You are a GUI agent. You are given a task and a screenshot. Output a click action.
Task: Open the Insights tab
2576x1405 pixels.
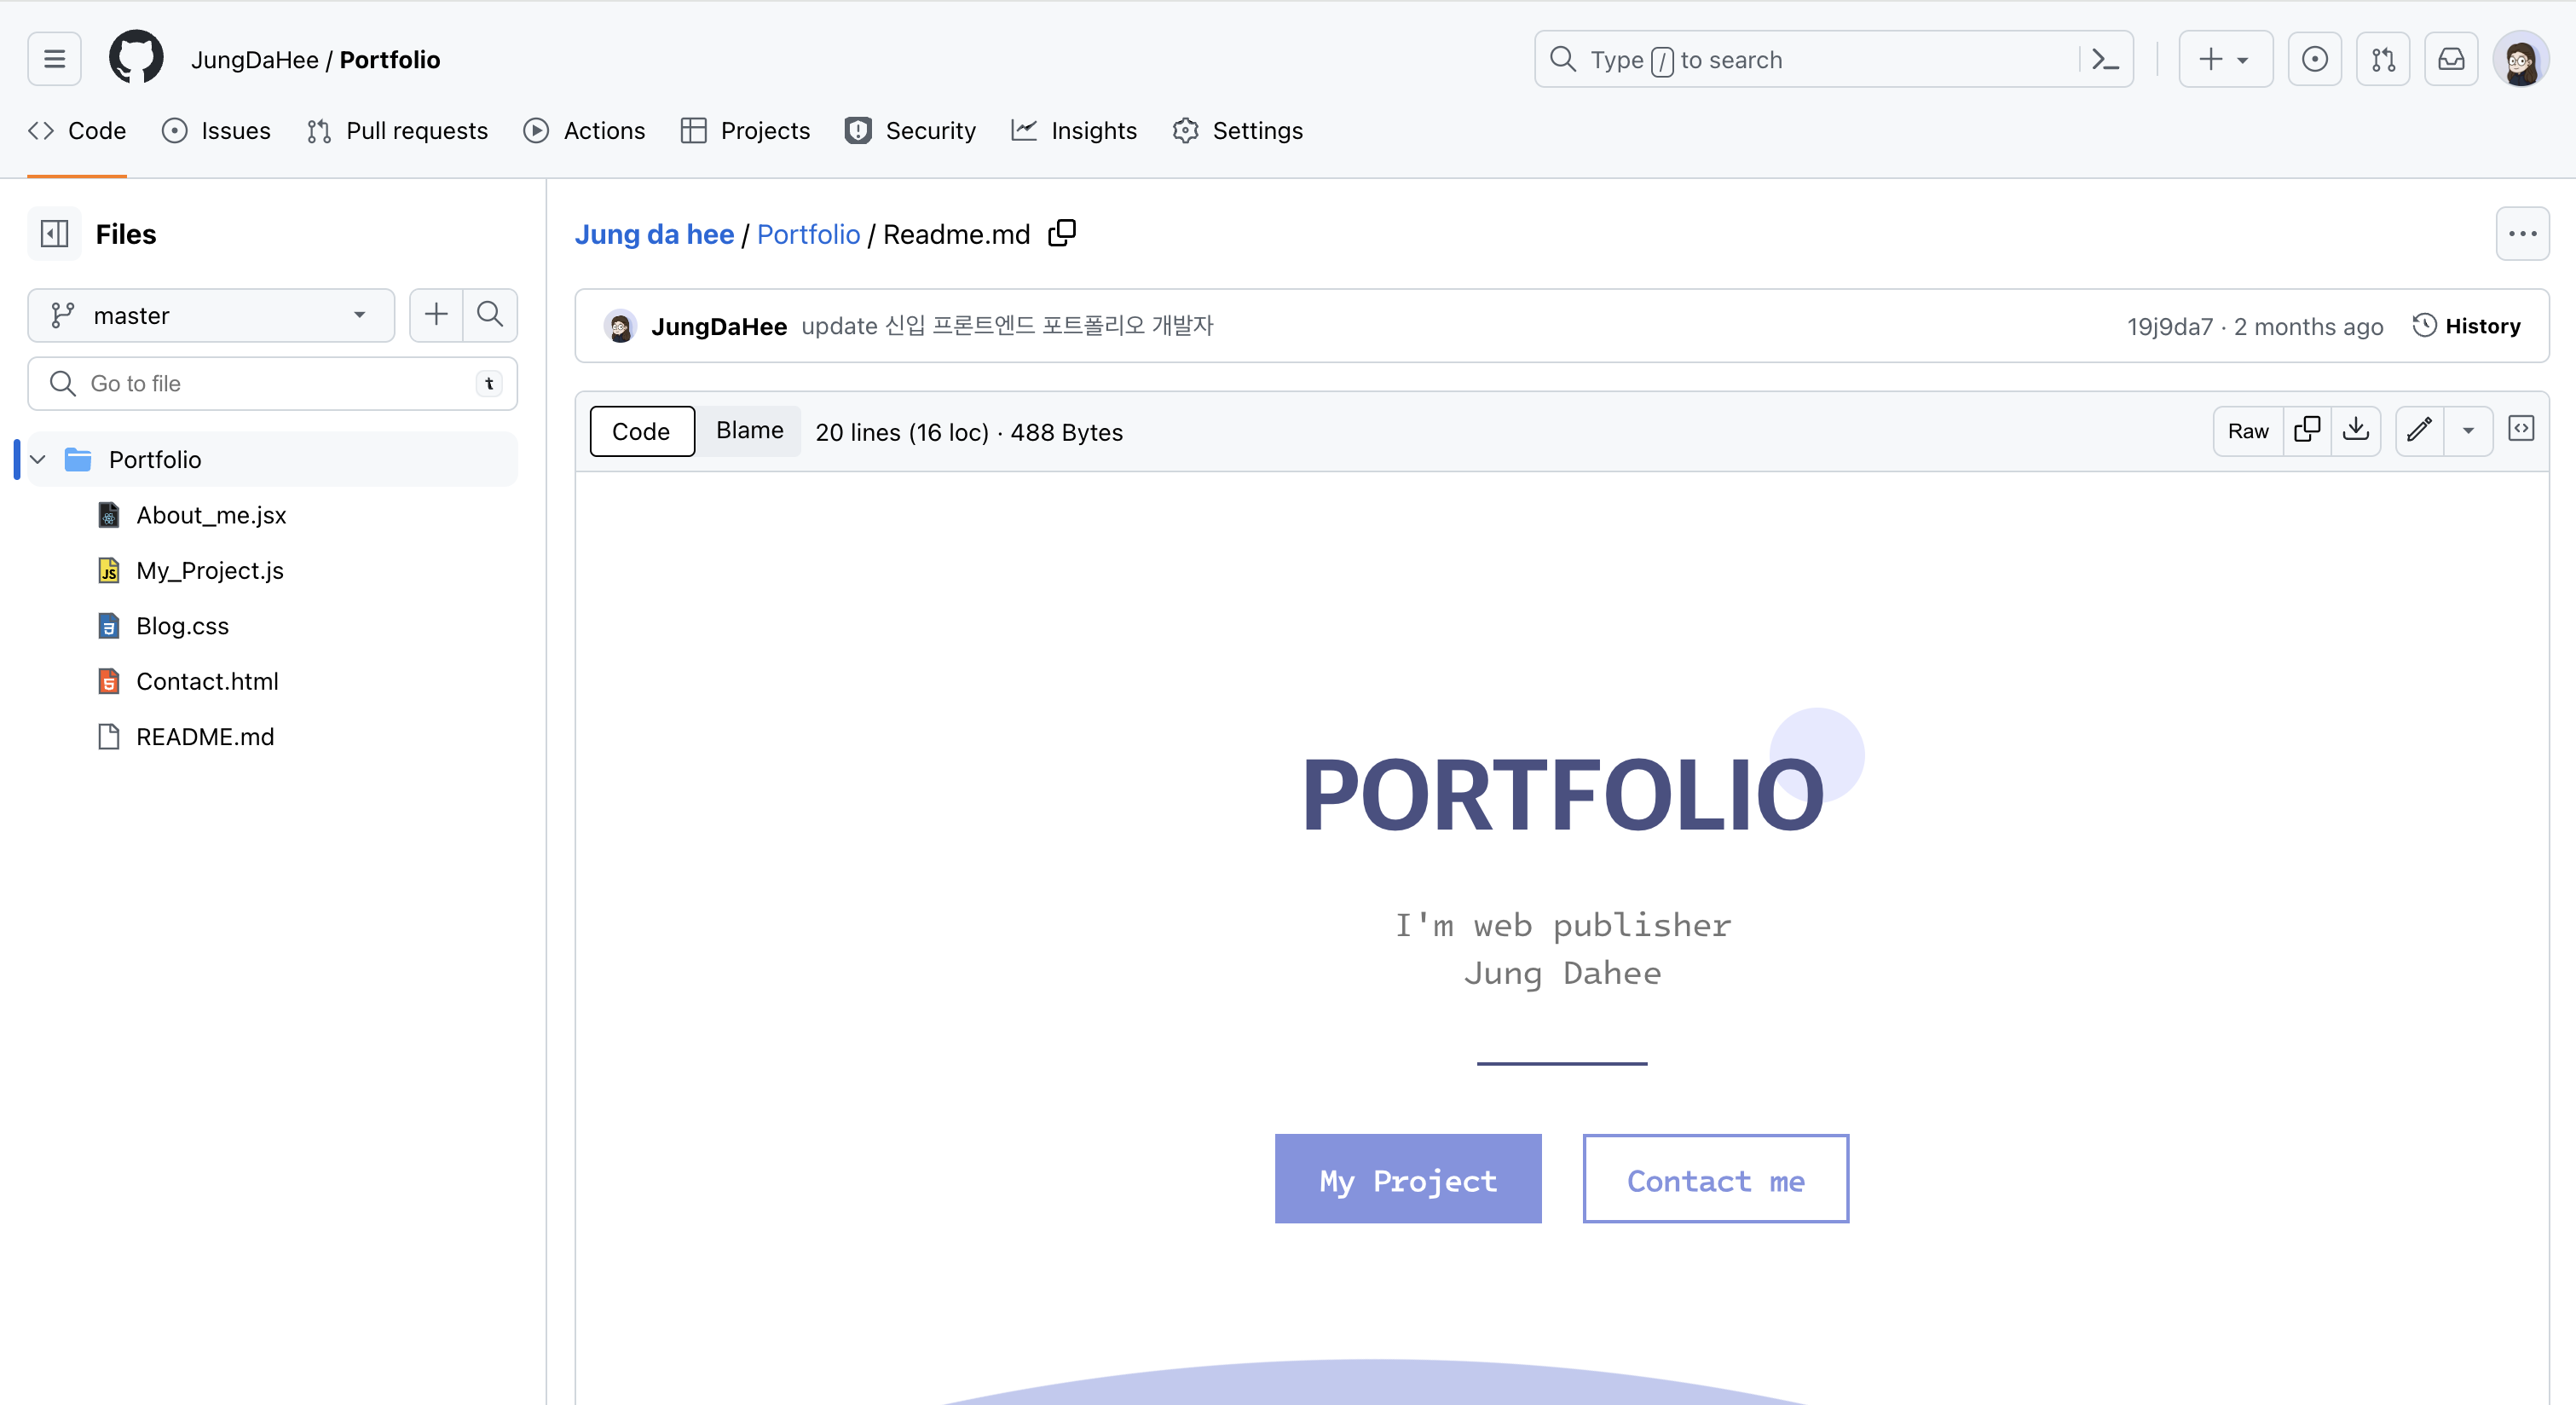tap(1074, 131)
